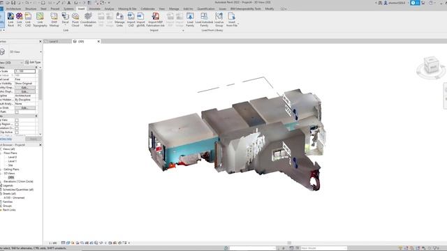The image size is (447, 251).
Task: Select Site in Project Browser
Action: pos(10,165)
